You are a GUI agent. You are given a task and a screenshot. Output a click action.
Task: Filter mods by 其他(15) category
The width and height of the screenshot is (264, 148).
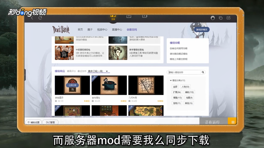point(188,103)
